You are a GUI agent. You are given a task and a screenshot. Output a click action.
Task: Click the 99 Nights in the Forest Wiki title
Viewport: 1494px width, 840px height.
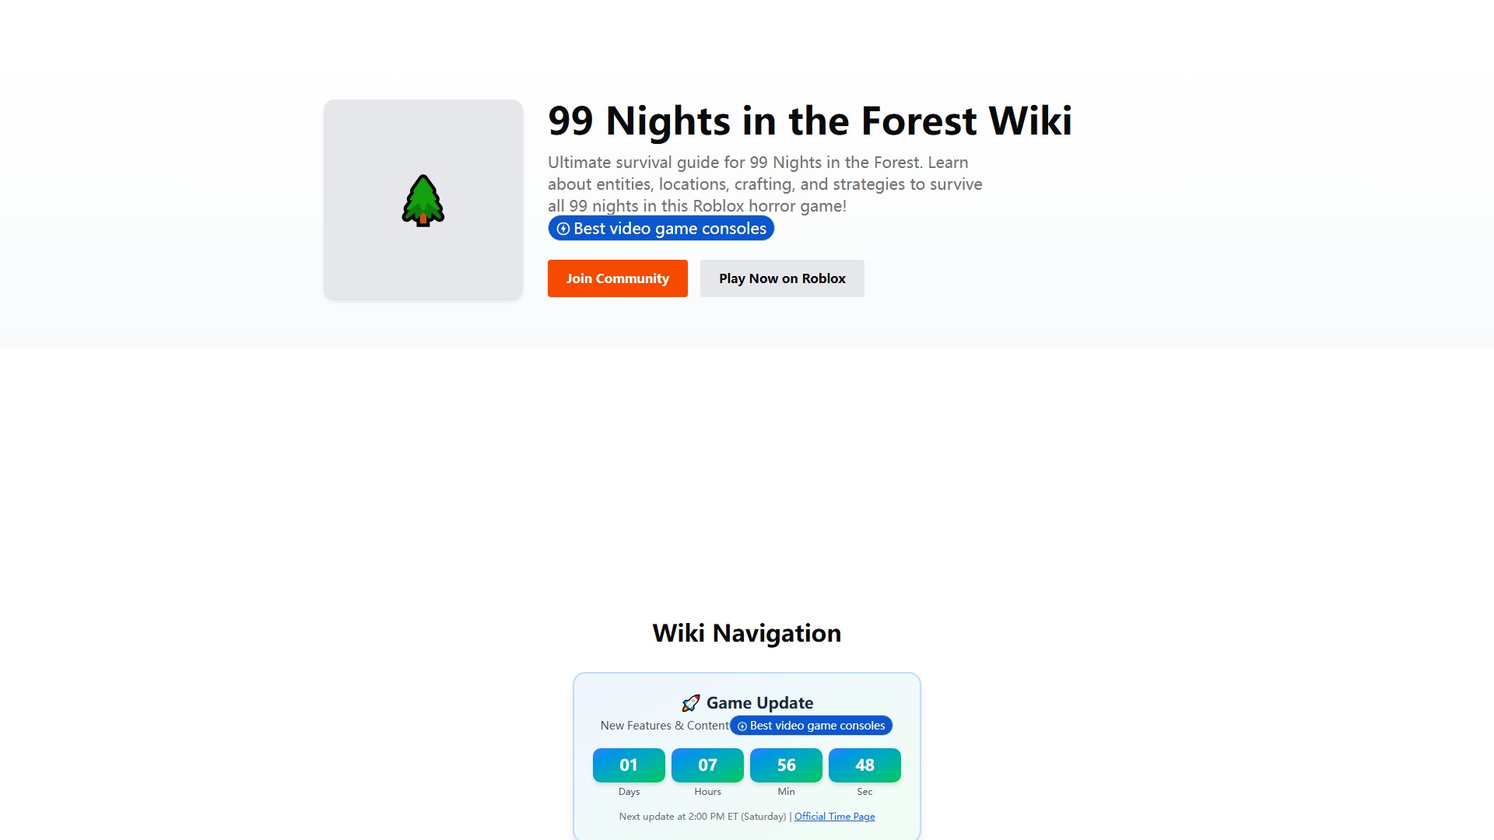810,121
